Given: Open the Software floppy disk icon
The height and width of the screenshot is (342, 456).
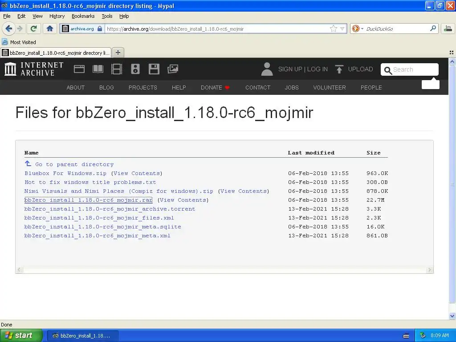Looking at the screenshot, I should click(x=154, y=69).
